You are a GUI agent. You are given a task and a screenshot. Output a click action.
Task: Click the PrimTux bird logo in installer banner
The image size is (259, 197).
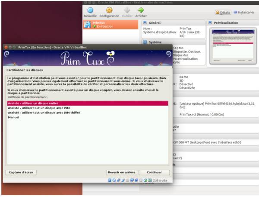(x=111, y=53)
